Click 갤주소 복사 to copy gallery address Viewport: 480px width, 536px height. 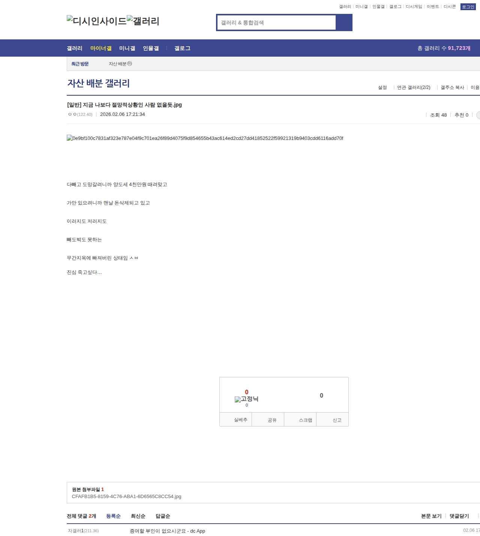[452, 87]
